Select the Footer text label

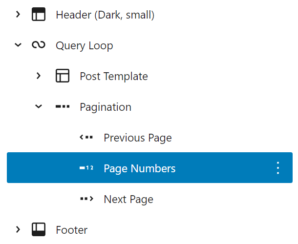click(71, 229)
